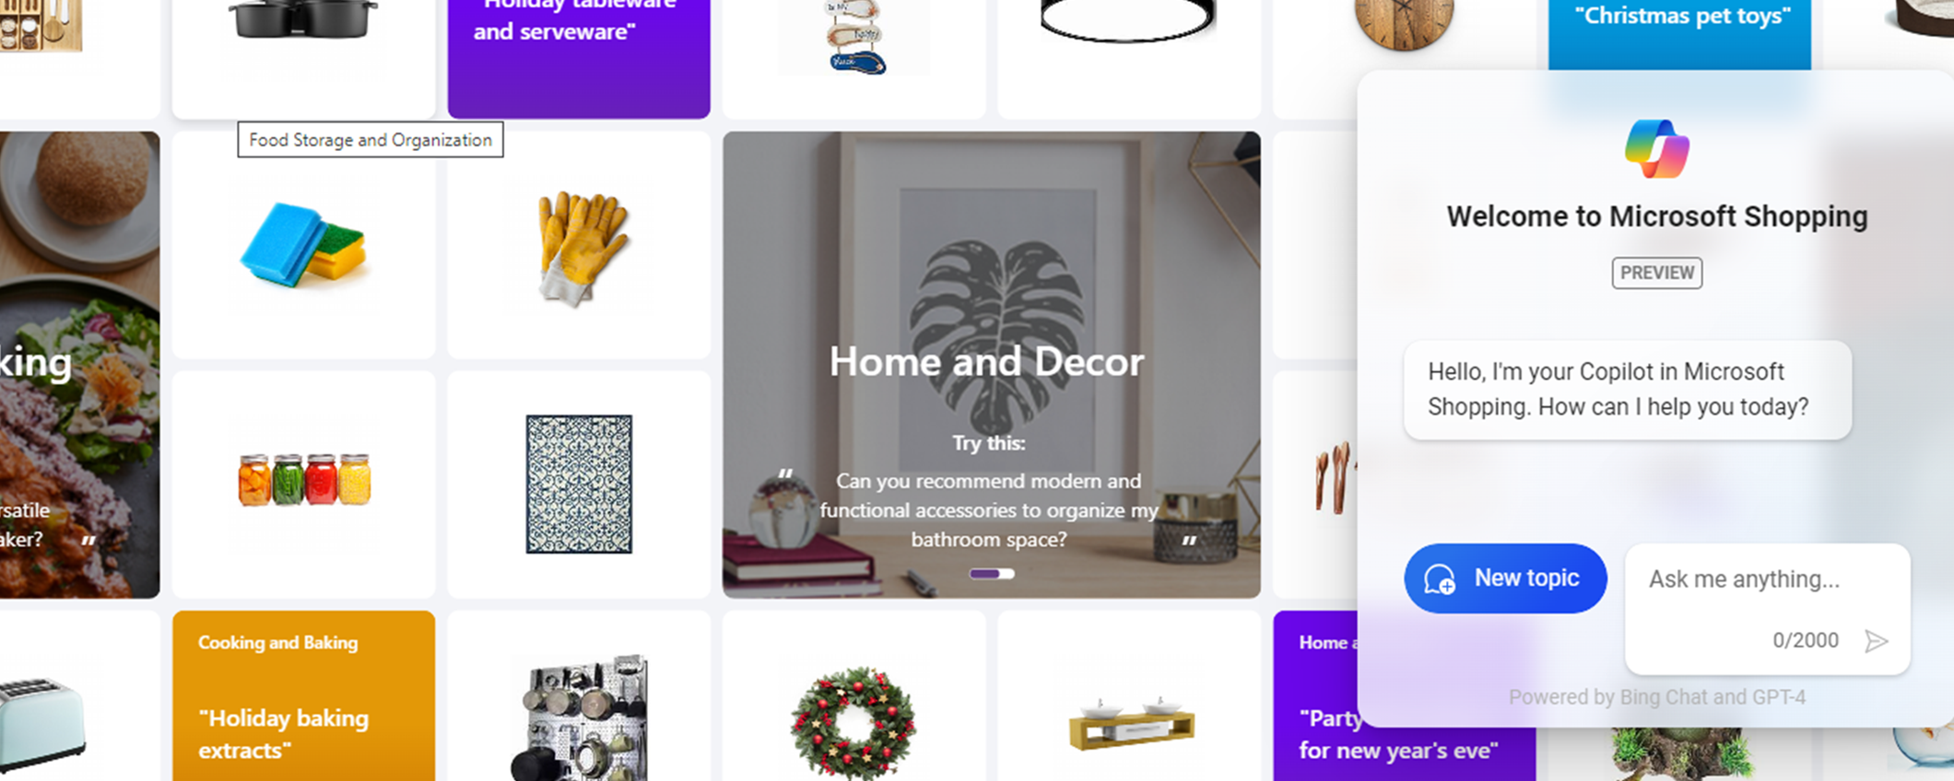Open the blue sponge product tile
Image resolution: width=1954 pixels, height=781 pixels.
coord(303,245)
